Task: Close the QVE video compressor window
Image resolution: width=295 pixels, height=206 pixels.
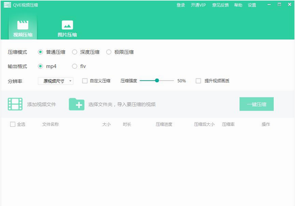Action: 289,5
